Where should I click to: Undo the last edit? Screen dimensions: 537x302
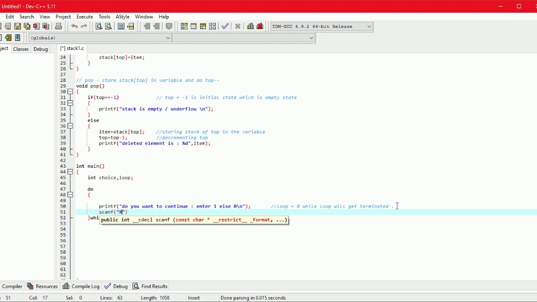[74, 26]
